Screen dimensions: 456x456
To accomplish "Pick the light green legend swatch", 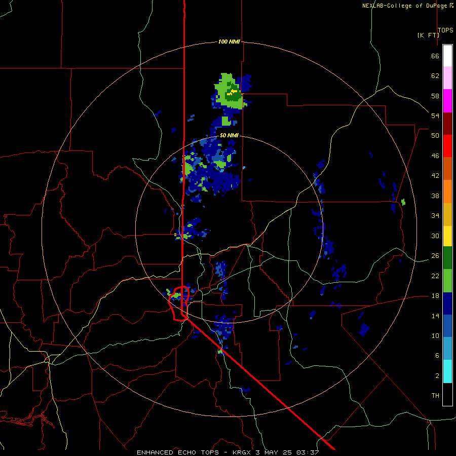I will [447, 281].
